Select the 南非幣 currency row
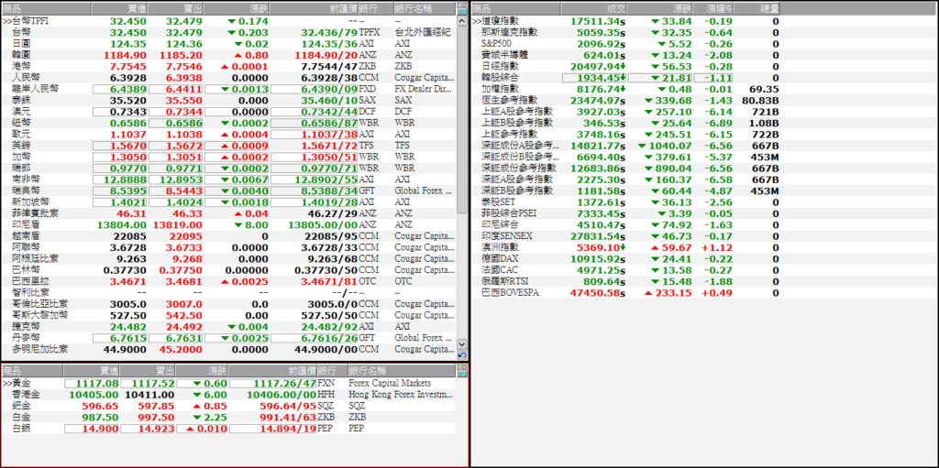Image resolution: width=939 pixels, height=468 pixels. point(228,180)
